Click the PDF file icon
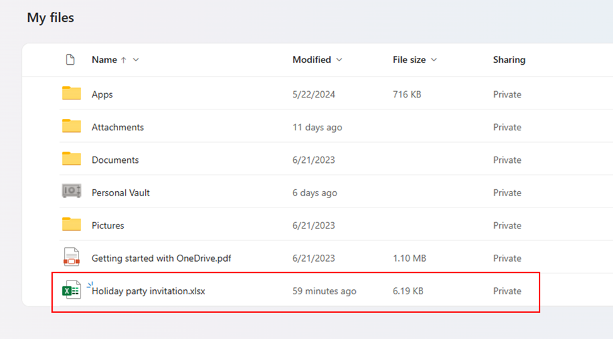Screen dimensions: 613x339 click(72, 257)
